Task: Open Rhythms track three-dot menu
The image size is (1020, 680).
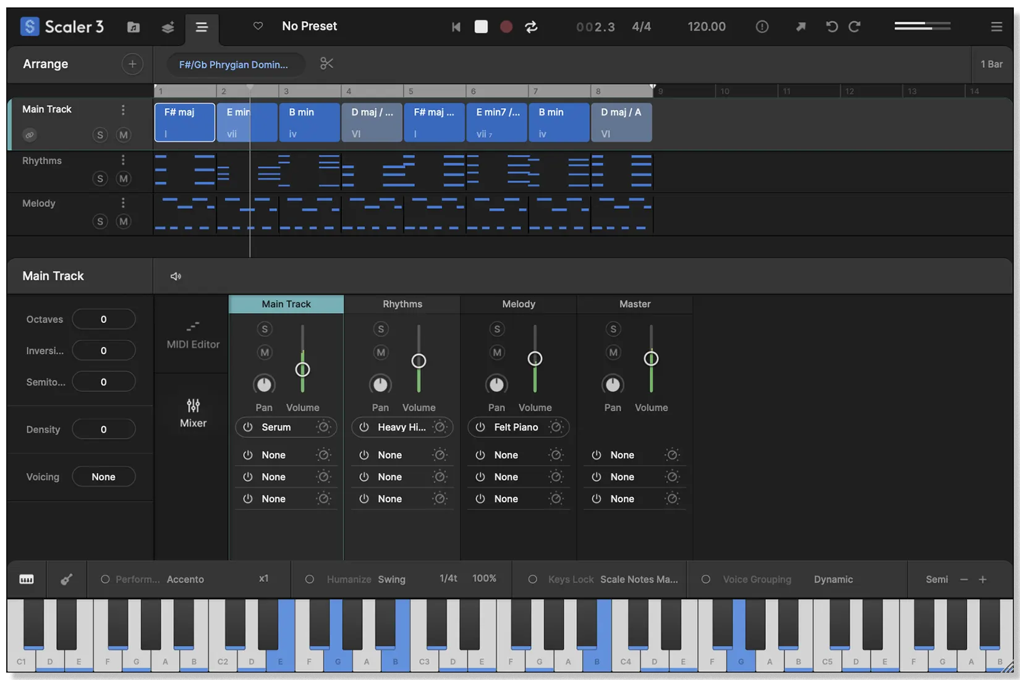Action: tap(123, 161)
